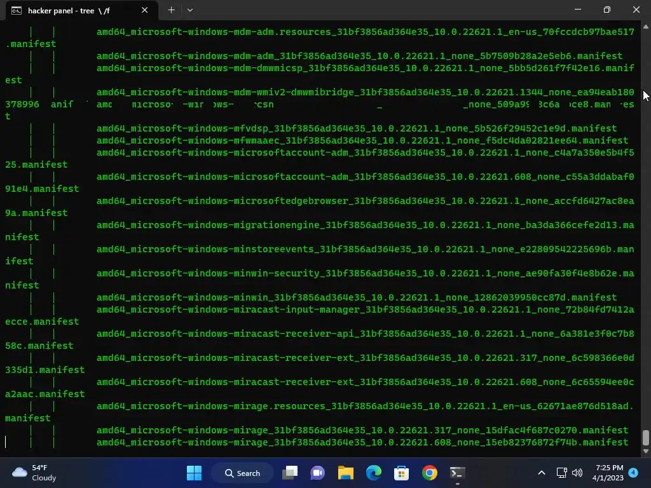Open the Windows Start menu
This screenshot has height=488, width=651.
194,473
